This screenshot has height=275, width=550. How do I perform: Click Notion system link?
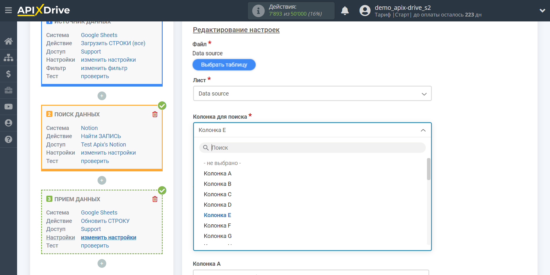(x=89, y=128)
